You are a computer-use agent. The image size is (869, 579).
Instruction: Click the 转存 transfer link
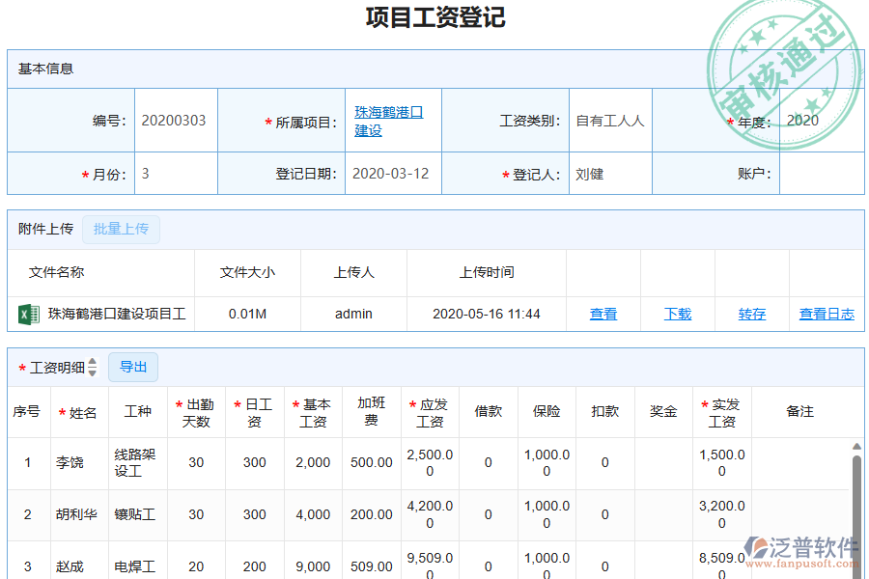click(751, 313)
